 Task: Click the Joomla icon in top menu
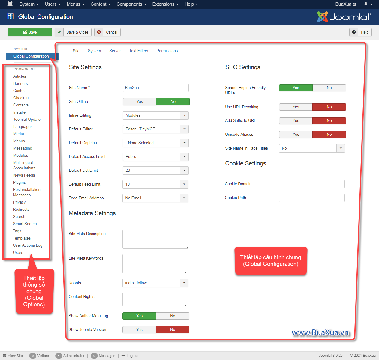tap(10, 4)
